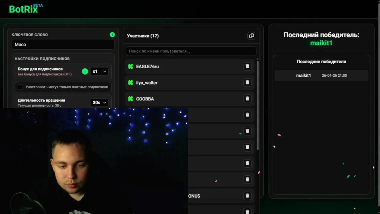Viewport: 380px width, 214px height.
Task: Click the НАСТРОЙКИ ПОДПИСЧИКОВ section label
Action: (x=42, y=59)
